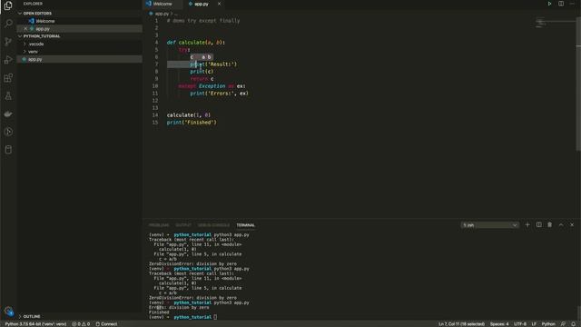Click the def calculate(a, b) line
This screenshot has height=327, width=581.
point(196,43)
